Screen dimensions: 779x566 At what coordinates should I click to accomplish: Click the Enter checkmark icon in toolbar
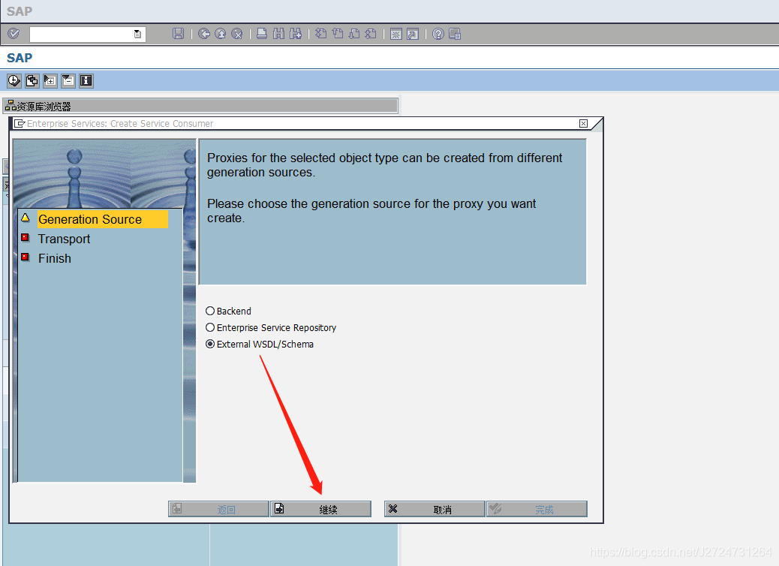coord(14,34)
